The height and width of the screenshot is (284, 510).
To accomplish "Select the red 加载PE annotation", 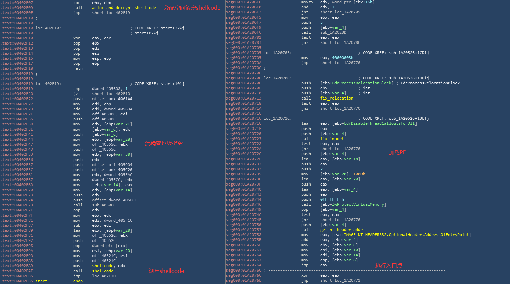I will tap(397, 152).
